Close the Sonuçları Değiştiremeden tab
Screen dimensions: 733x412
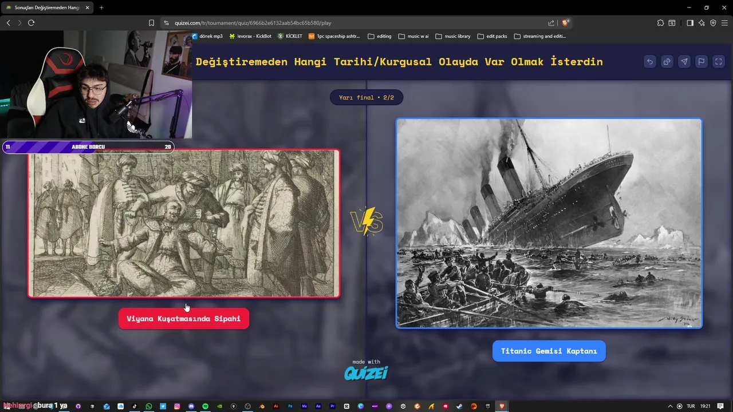click(x=87, y=7)
